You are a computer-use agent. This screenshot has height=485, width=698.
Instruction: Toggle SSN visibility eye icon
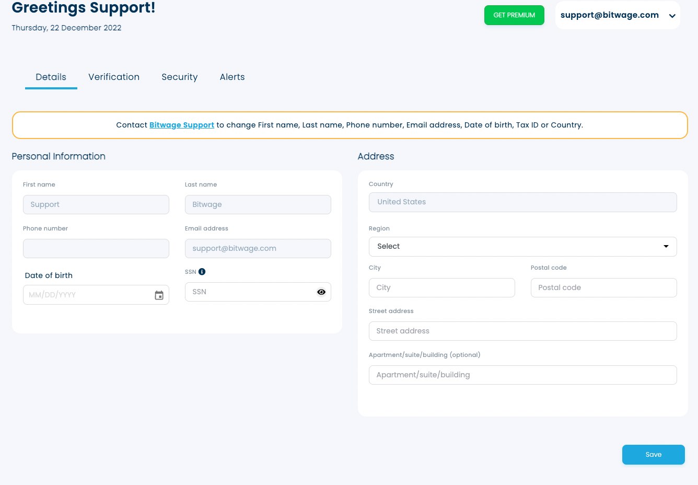[321, 292]
